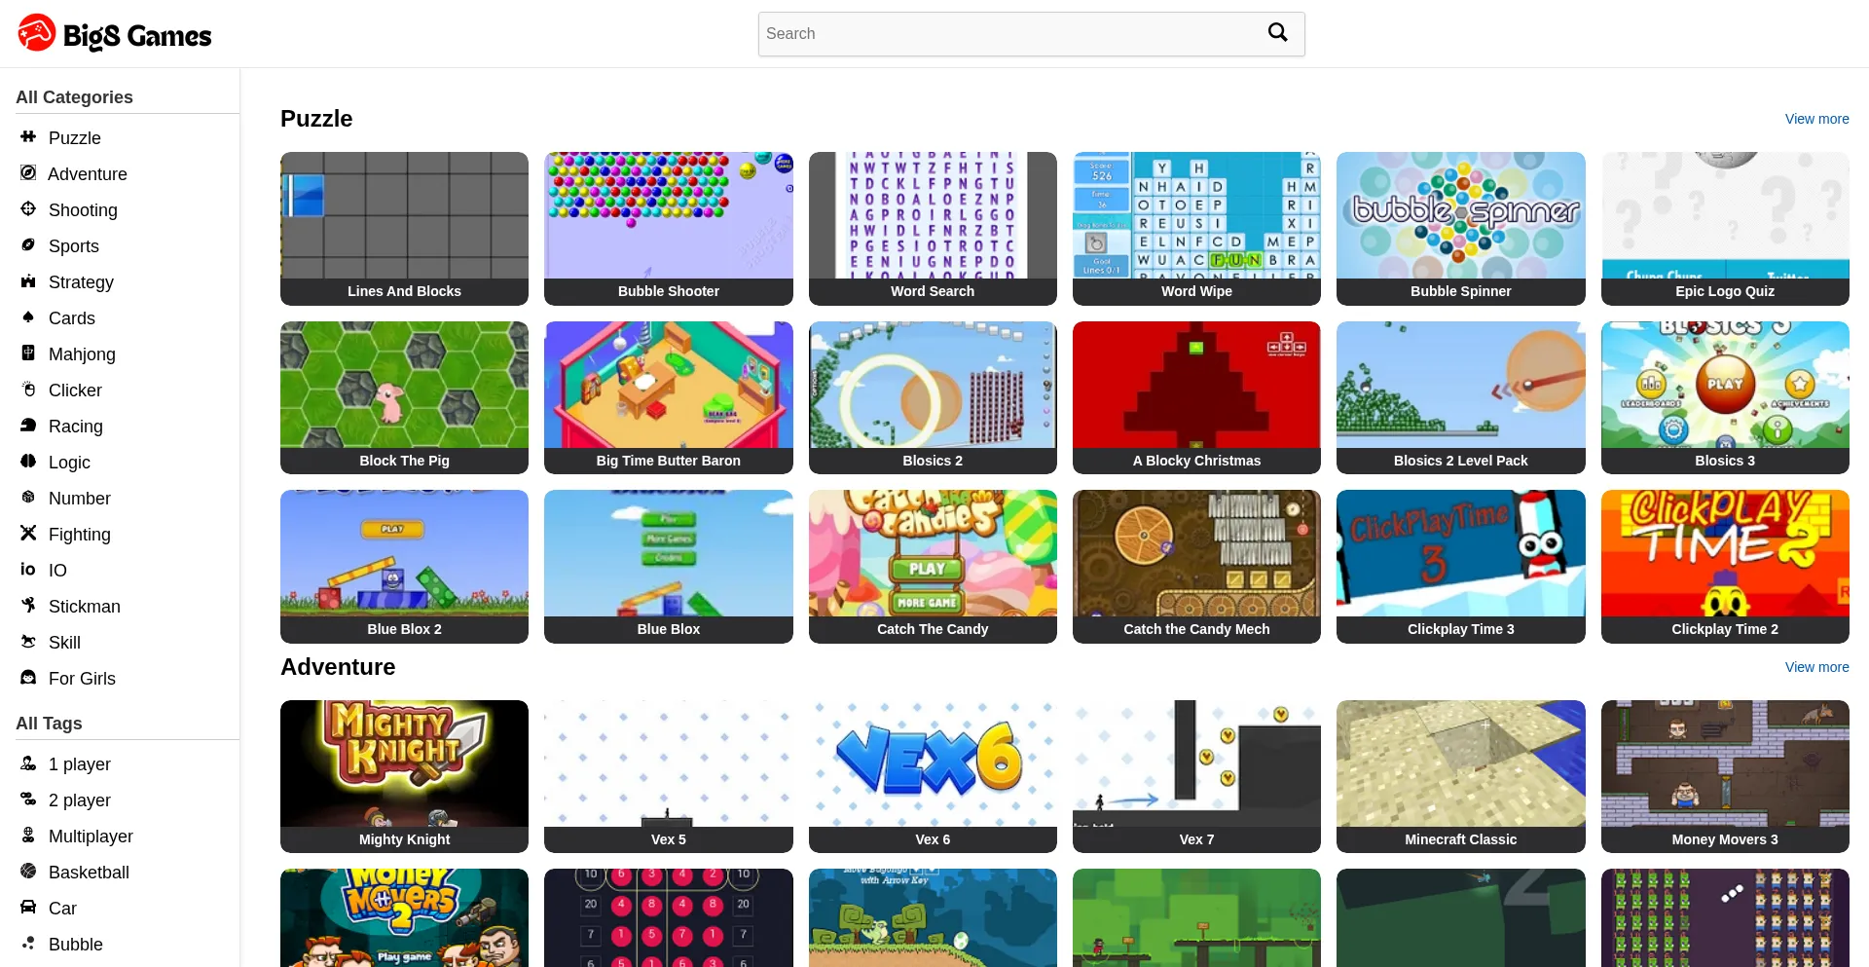Open the Mahjong category link
Image resolution: width=1869 pixels, height=967 pixels.
click(x=82, y=354)
